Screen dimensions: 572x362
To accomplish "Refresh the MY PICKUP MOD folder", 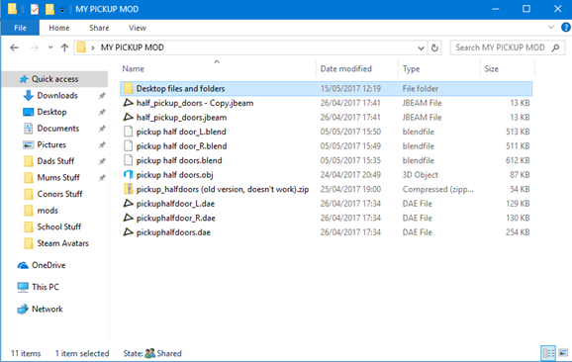I will (x=434, y=47).
